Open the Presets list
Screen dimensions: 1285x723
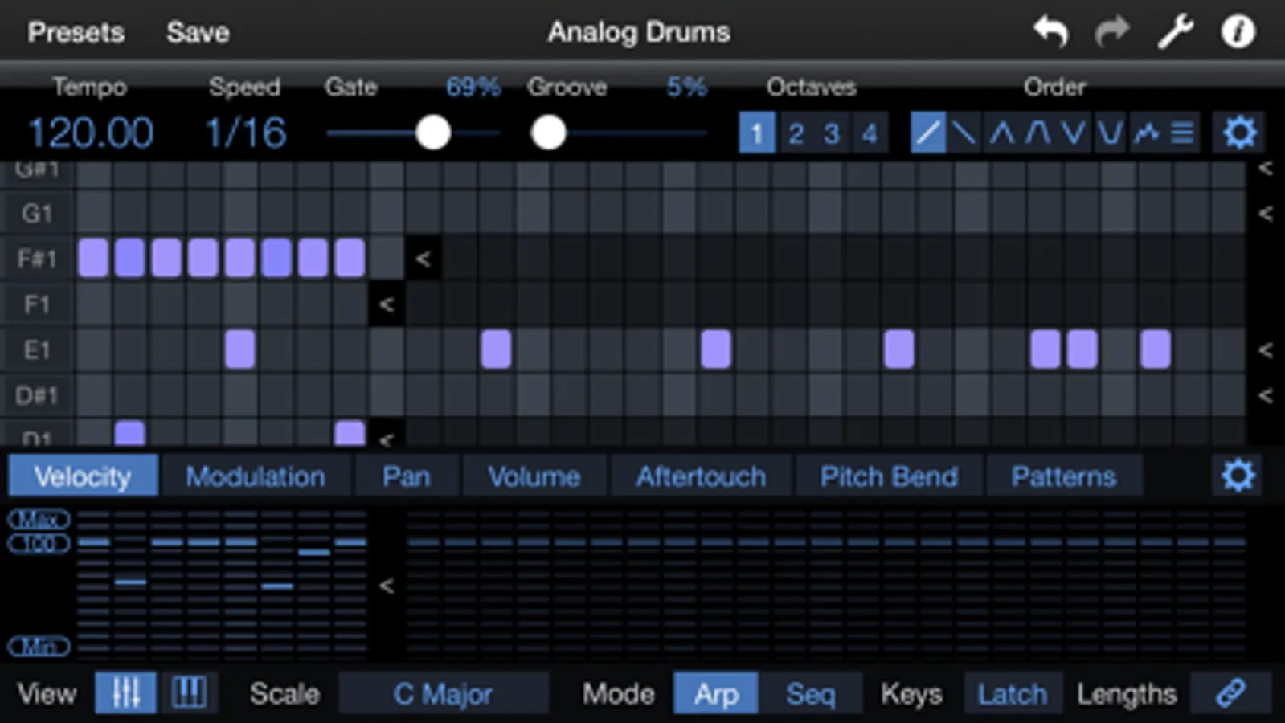76,32
